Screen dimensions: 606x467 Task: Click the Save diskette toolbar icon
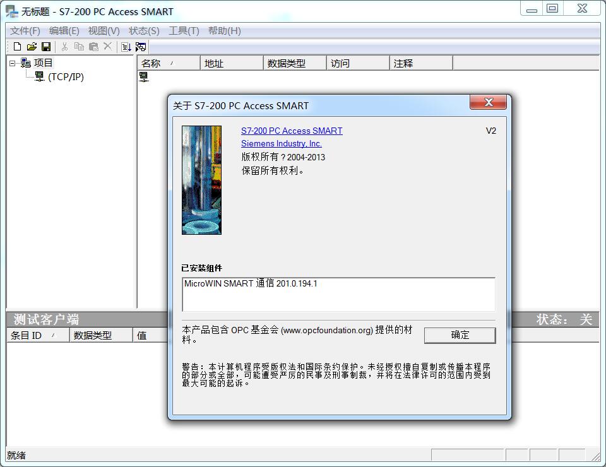tap(46, 47)
